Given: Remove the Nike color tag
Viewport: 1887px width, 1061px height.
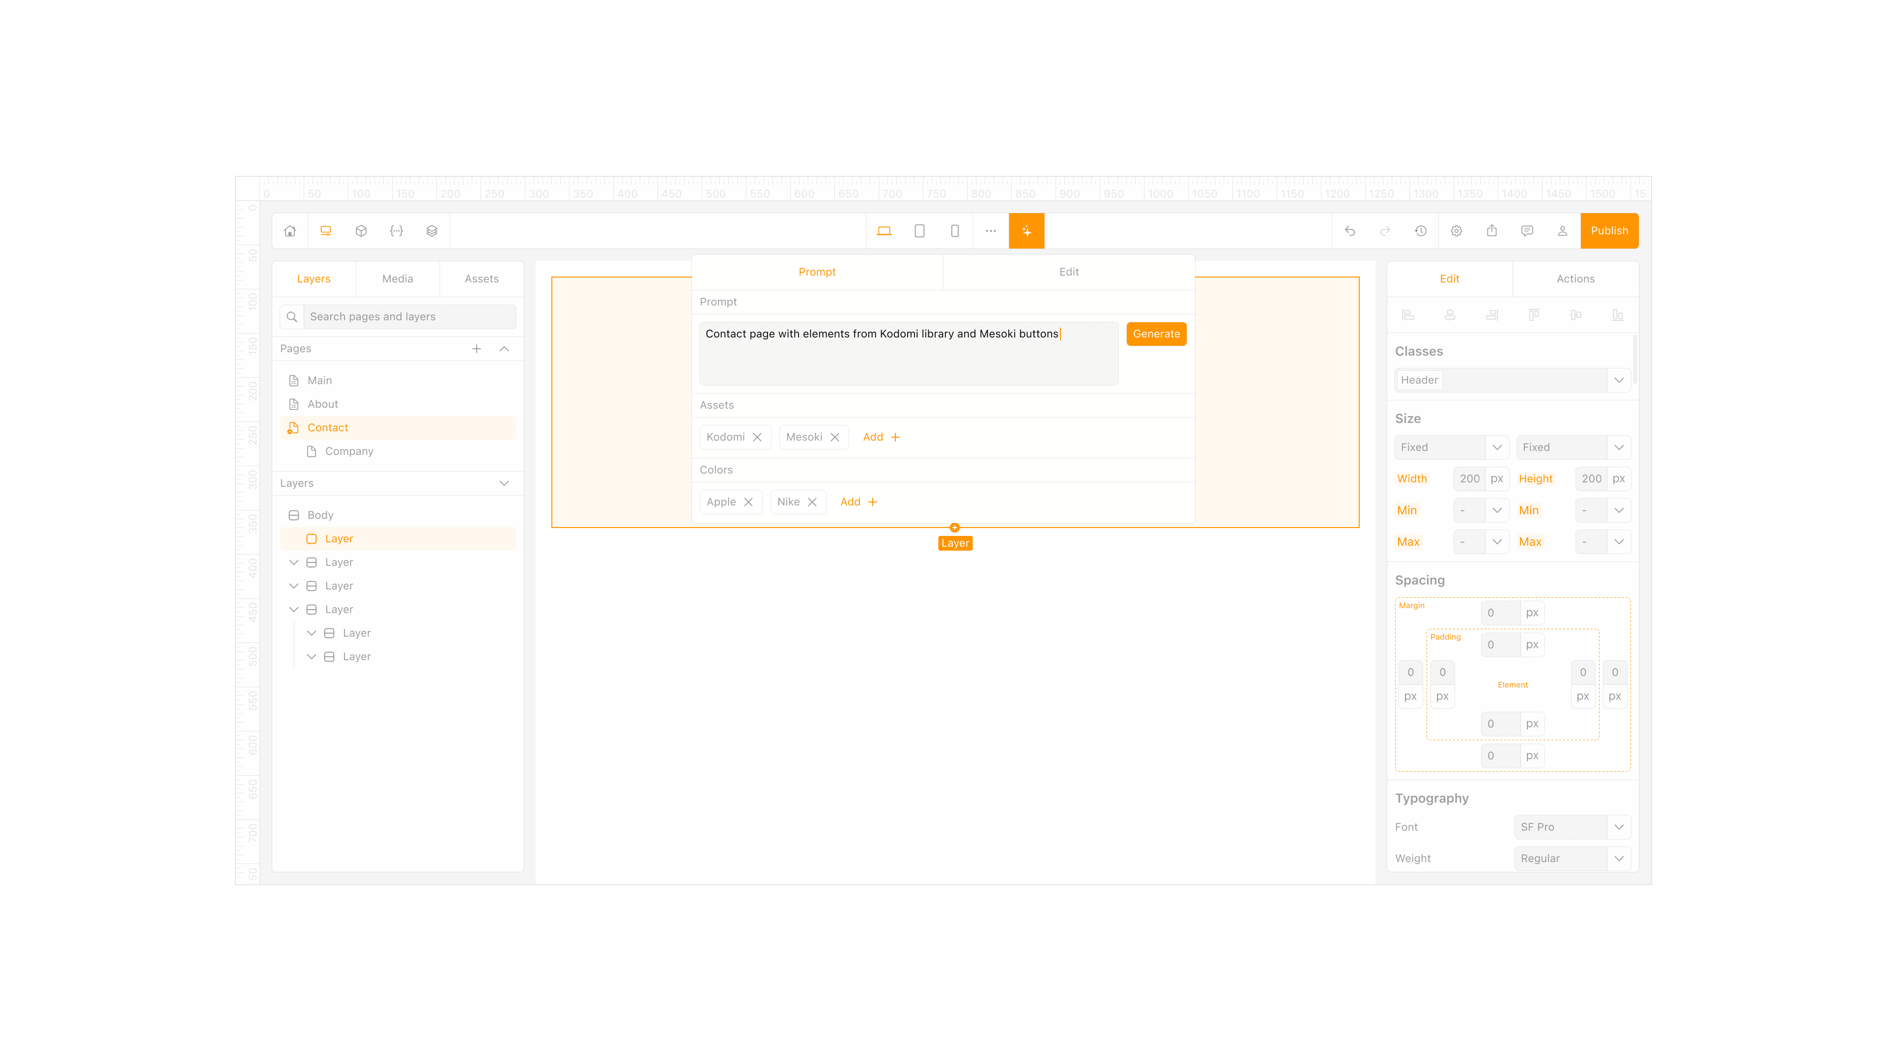Looking at the screenshot, I should pyautogui.click(x=812, y=502).
